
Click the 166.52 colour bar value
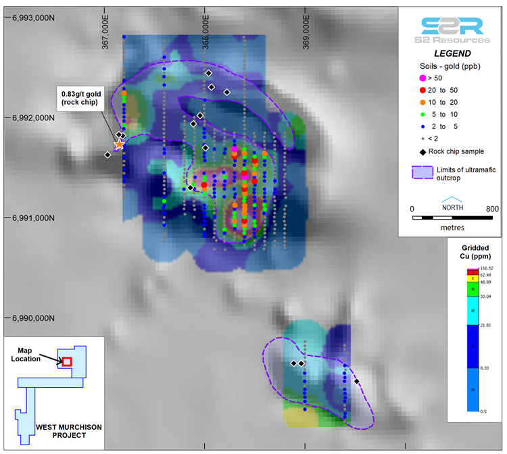point(487,268)
